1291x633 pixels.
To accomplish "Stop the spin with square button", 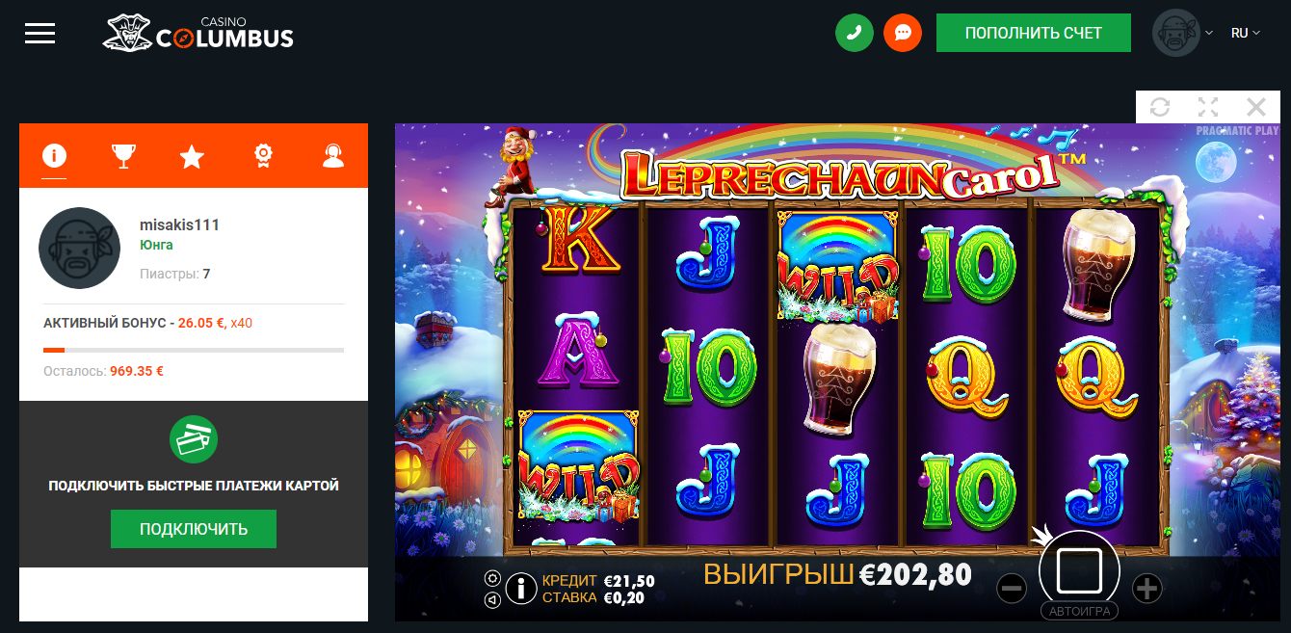I will [1079, 570].
